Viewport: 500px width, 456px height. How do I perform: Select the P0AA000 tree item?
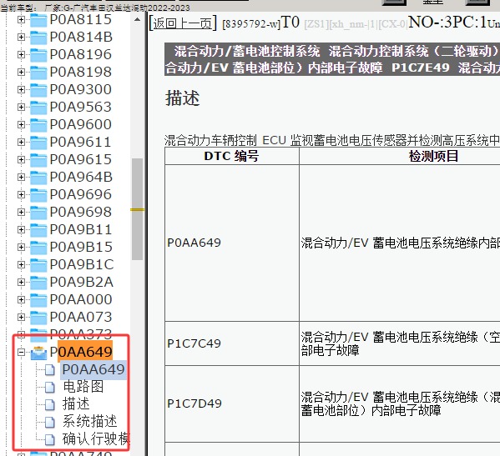81,300
